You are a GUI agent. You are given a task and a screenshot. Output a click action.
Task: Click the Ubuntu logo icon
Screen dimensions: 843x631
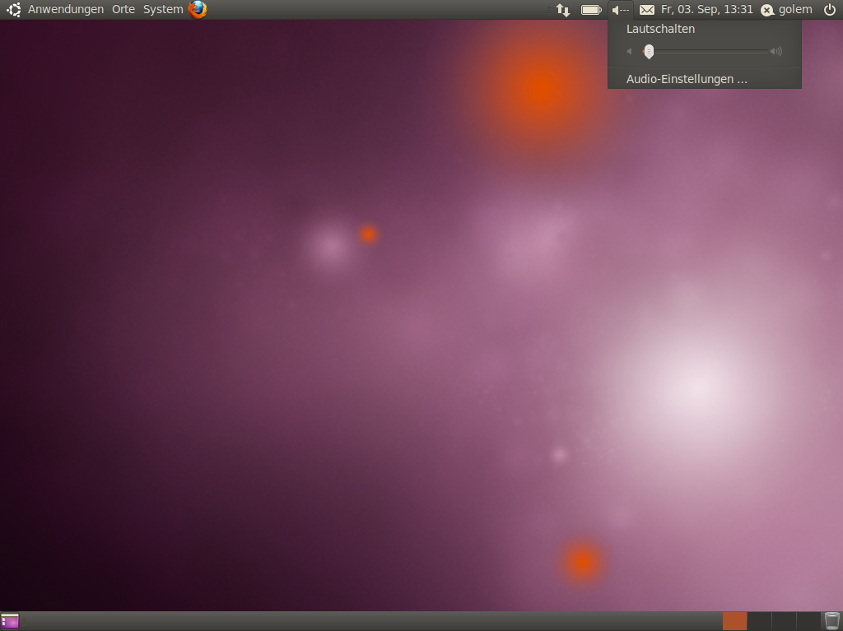pos(13,10)
